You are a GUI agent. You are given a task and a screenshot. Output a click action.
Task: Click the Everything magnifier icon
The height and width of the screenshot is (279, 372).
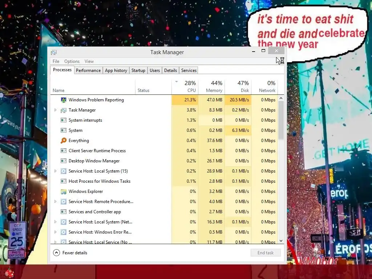[63, 141]
